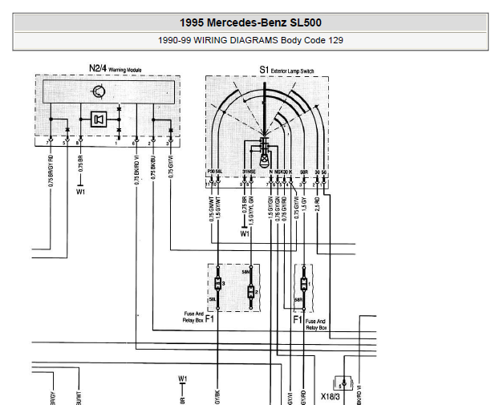Viewport: 495px width, 405px height.
Task: Click fuse 2 symbol in F1 box
Action: [251, 292]
